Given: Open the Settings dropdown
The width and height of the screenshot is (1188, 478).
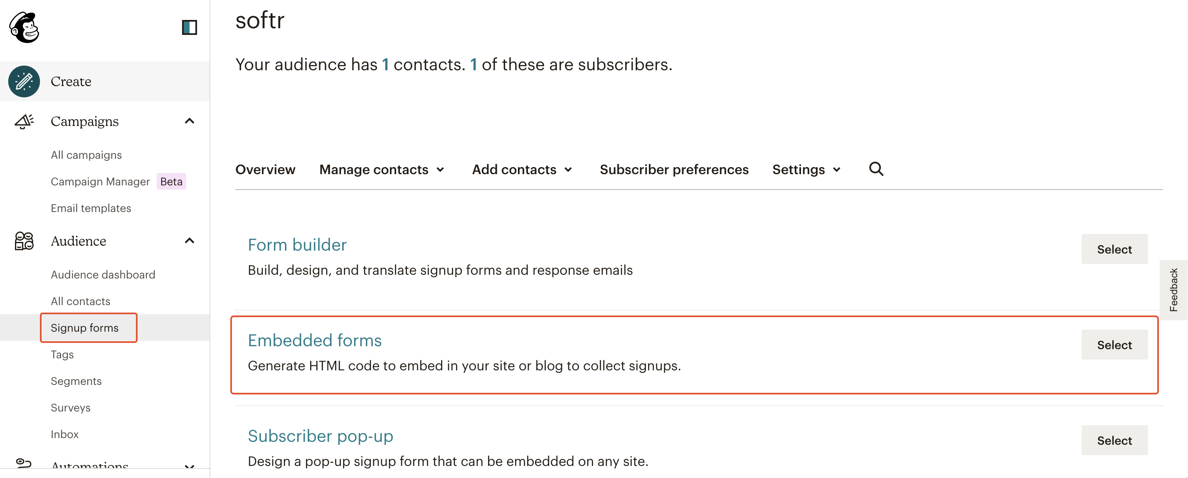Looking at the screenshot, I should coord(806,169).
